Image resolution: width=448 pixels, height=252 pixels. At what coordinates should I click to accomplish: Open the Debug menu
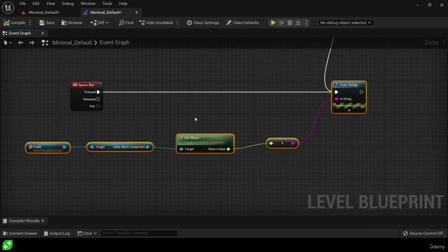pos(68,3)
